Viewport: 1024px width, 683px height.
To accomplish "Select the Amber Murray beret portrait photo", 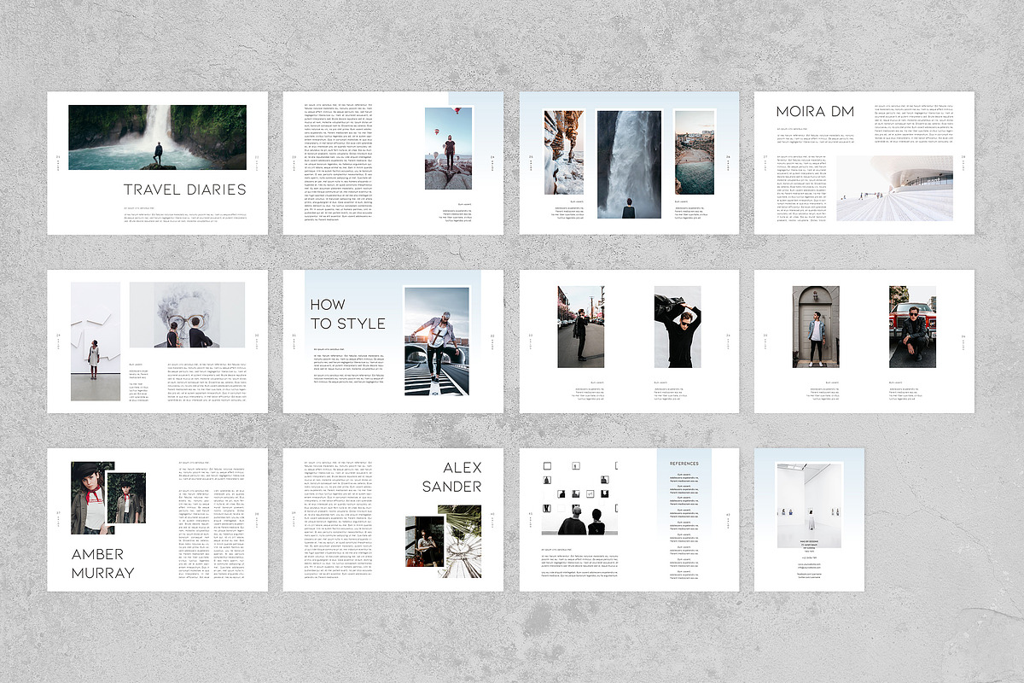I will point(92,497).
